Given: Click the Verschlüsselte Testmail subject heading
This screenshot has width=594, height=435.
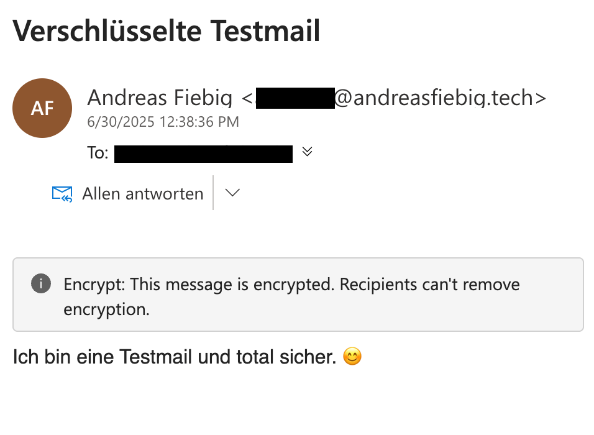Looking at the screenshot, I should [x=167, y=30].
